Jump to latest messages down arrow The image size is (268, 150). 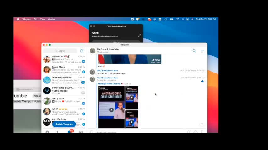point(202,123)
